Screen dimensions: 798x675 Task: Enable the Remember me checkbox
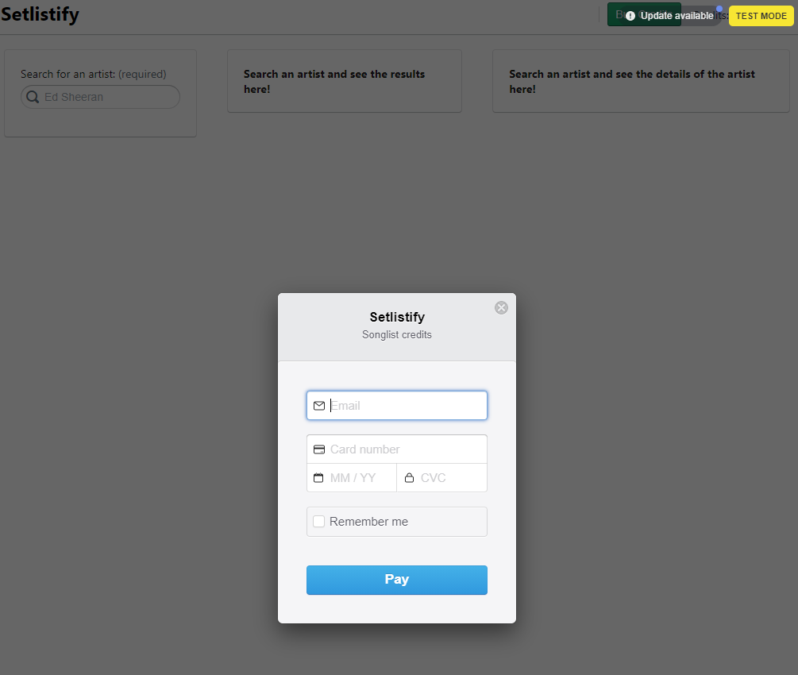(318, 521)
